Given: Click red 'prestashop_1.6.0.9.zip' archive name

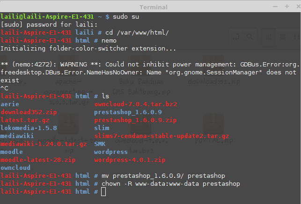Looking at the screenshot, I should click(135, 120).
